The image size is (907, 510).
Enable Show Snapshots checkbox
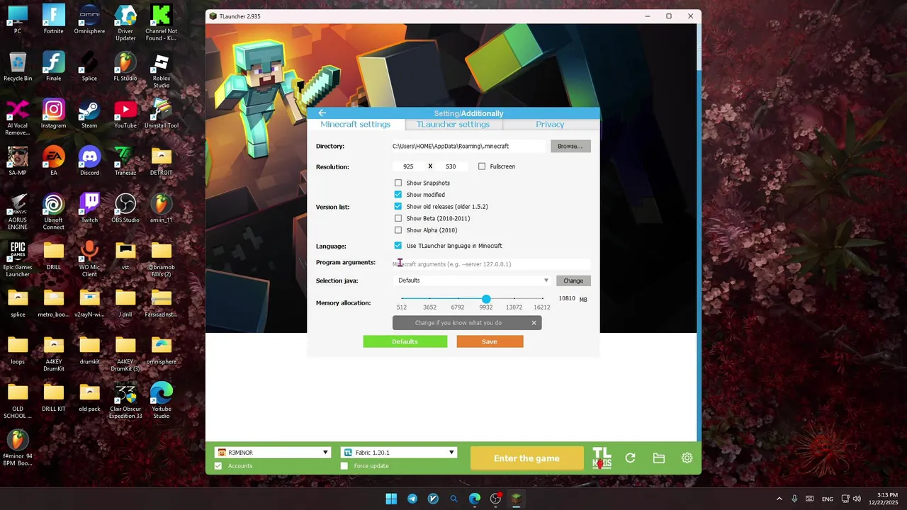398,183
